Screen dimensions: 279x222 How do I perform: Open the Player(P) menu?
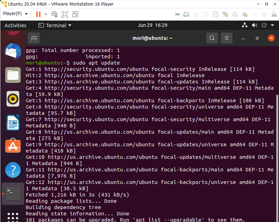coord(15,14)
